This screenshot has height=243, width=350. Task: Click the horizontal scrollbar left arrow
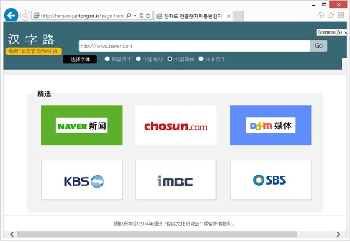pos(12,234)
